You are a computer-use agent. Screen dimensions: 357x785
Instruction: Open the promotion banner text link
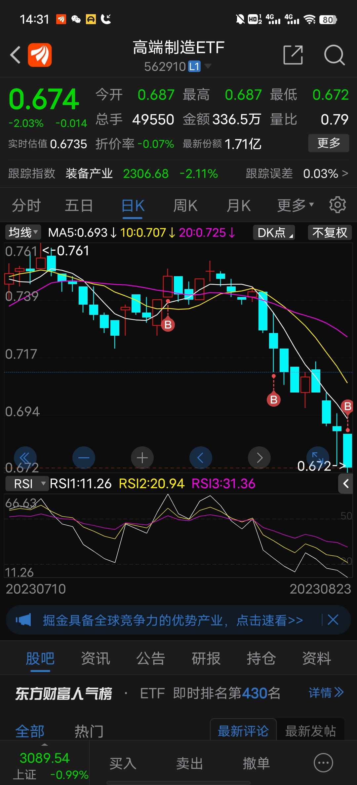173,620
